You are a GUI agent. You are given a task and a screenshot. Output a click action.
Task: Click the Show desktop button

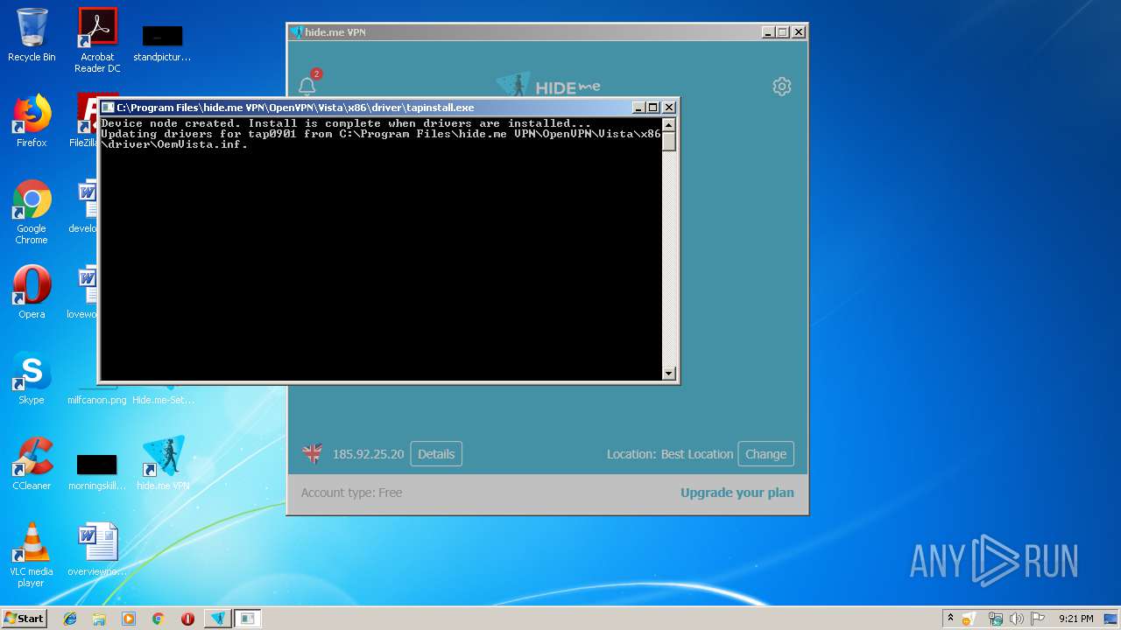(1112, 619)
